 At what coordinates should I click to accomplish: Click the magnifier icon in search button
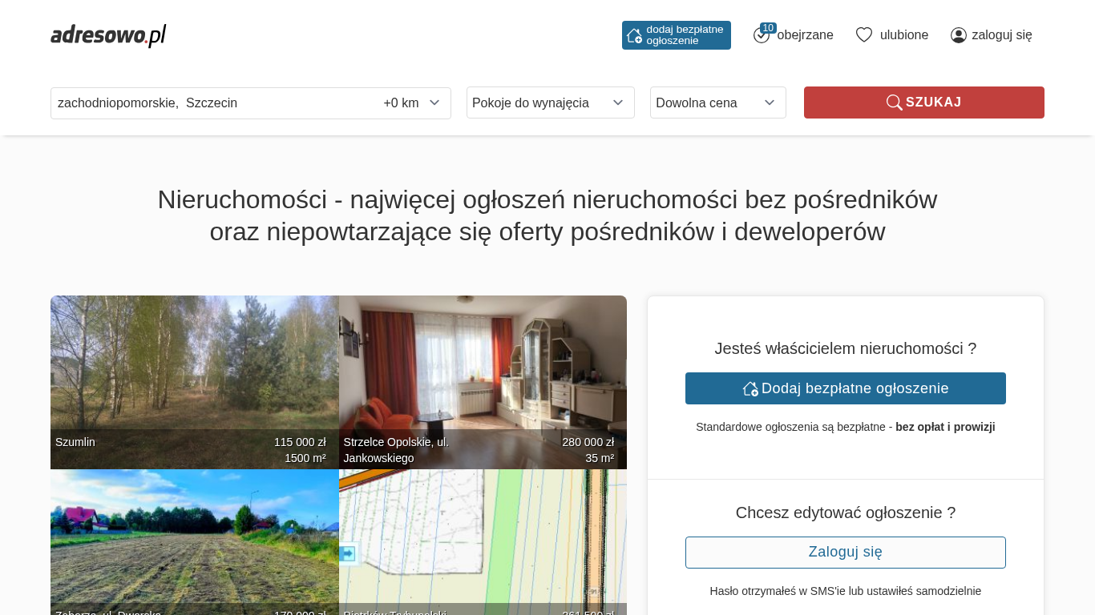894,102
